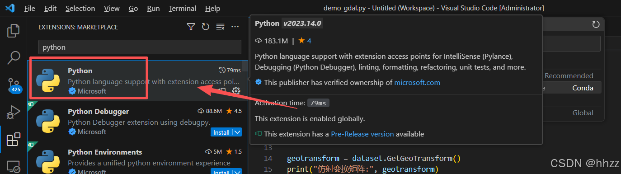Click the print statement on line 15

362,169
